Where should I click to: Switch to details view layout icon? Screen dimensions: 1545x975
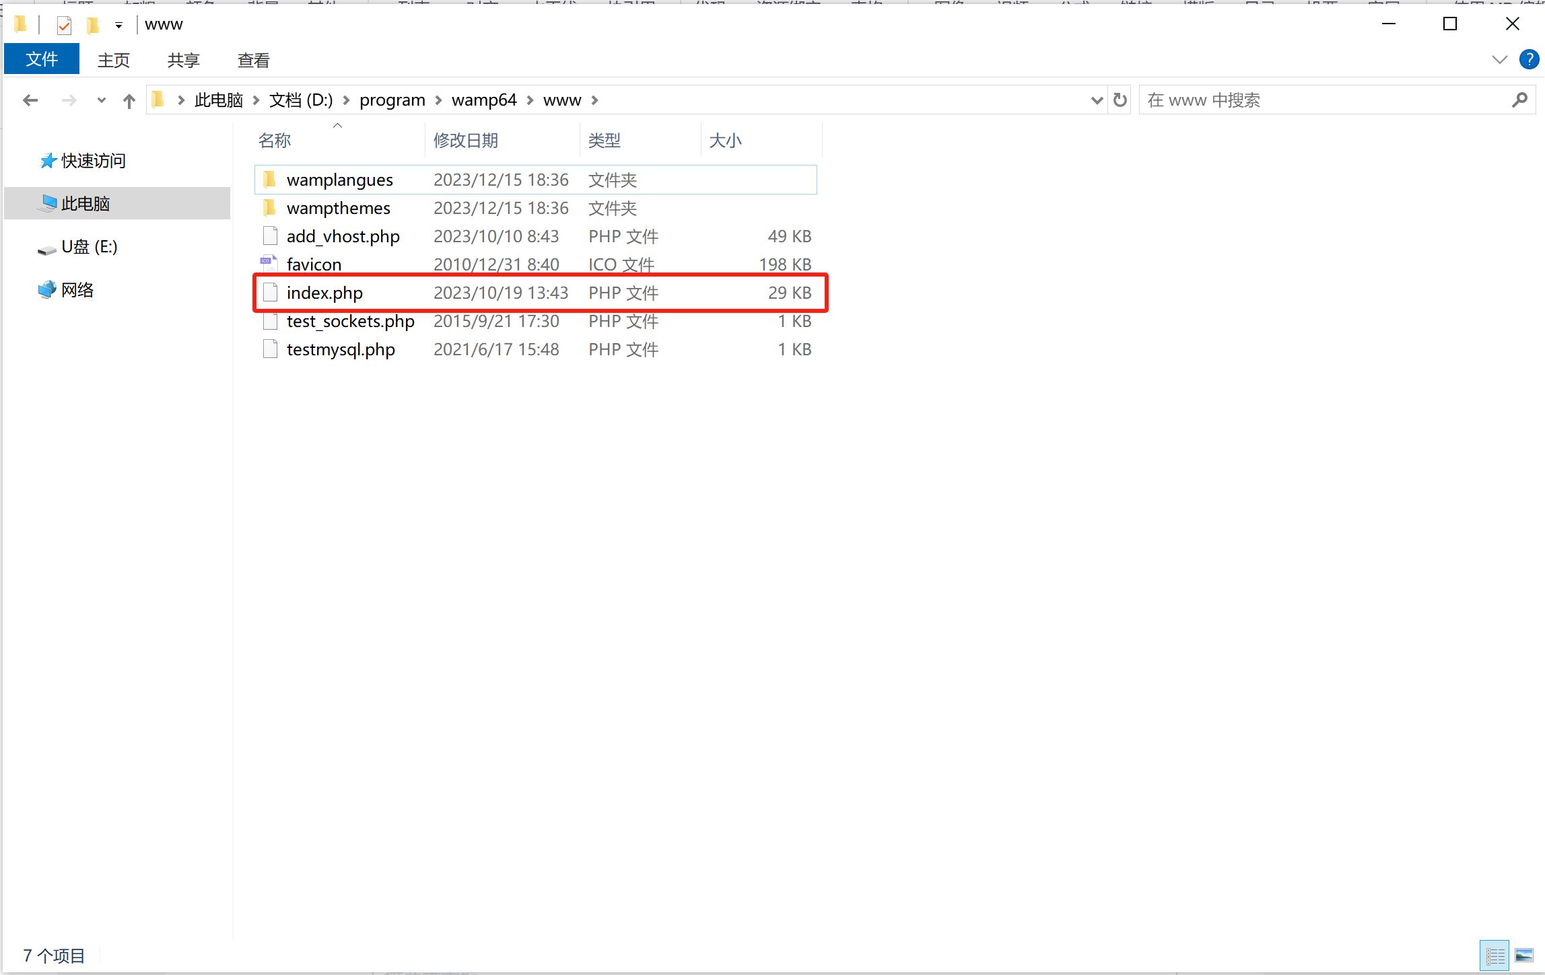click(x=1495, y=955)
